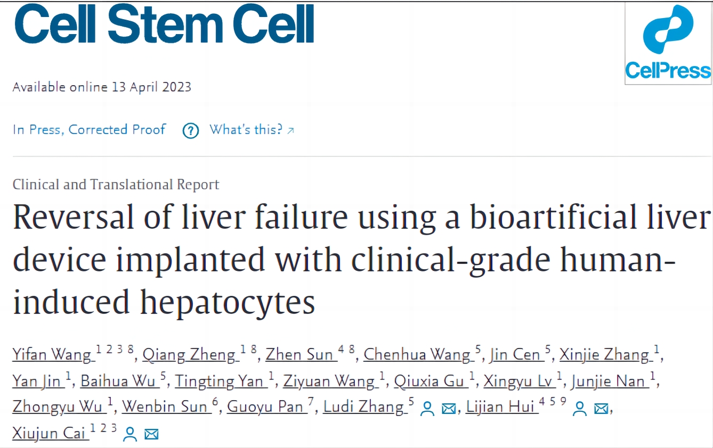This screenshot has width=713, height=448.
Task: Click the question mark help icon
Action: 191,130
